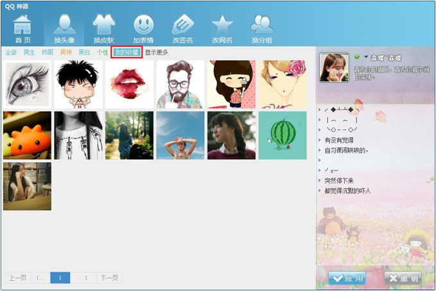Choose the red lips avatar
This screenshot has width=436, height=291.
coord(129,85)
